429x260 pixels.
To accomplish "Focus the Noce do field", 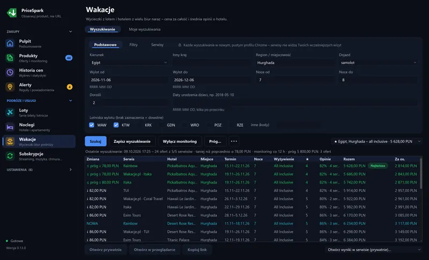I will coord(379,80).
